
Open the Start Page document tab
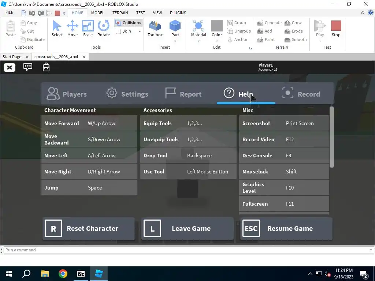(12, 57)
